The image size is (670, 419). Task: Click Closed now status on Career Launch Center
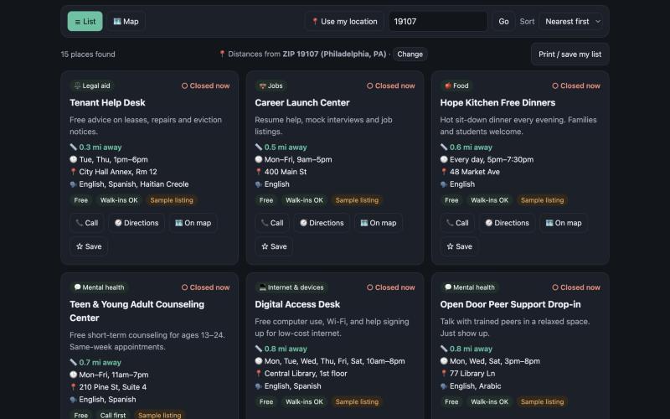point(391,85)
